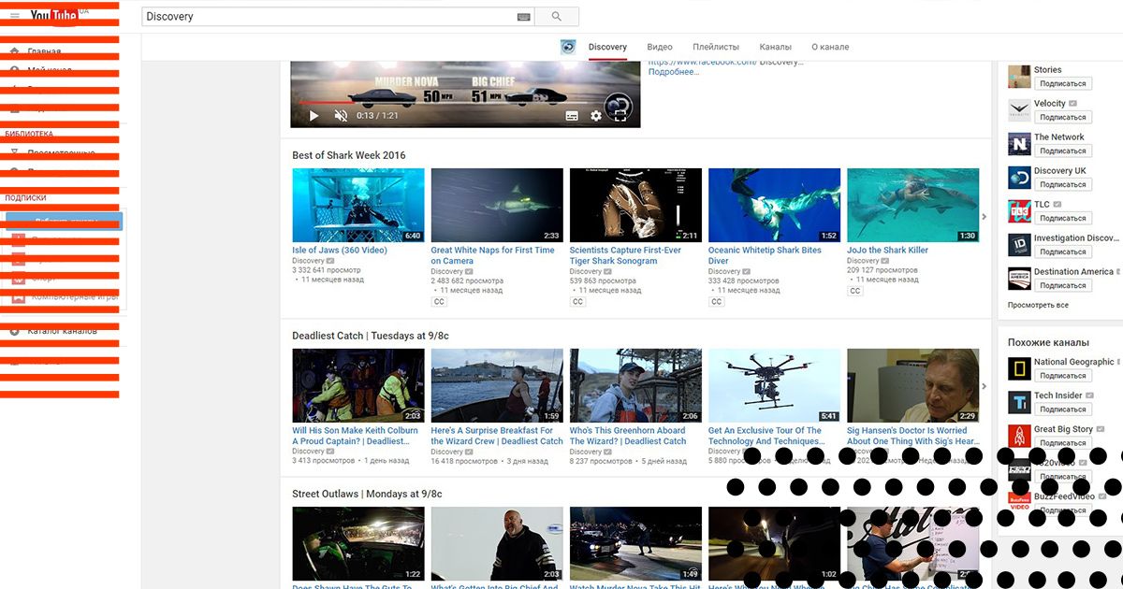The height and width of the screenshot is (589, 1123).
Task: Open the Каналы tab
Action: tap(776, 47)
